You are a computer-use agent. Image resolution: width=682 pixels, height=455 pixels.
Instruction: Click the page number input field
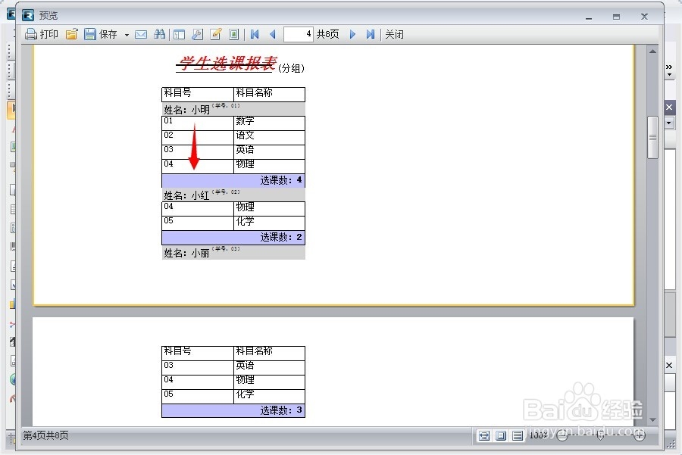298,34
